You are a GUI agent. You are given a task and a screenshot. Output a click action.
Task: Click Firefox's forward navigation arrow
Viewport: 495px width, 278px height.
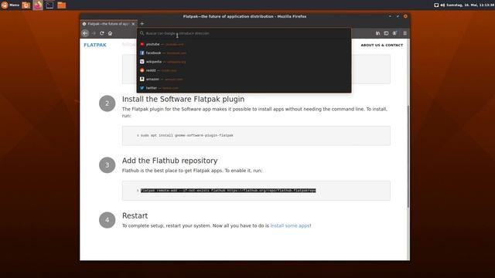click(x=94, y=33)
